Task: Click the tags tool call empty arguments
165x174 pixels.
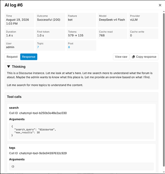Action: point(81,166)
